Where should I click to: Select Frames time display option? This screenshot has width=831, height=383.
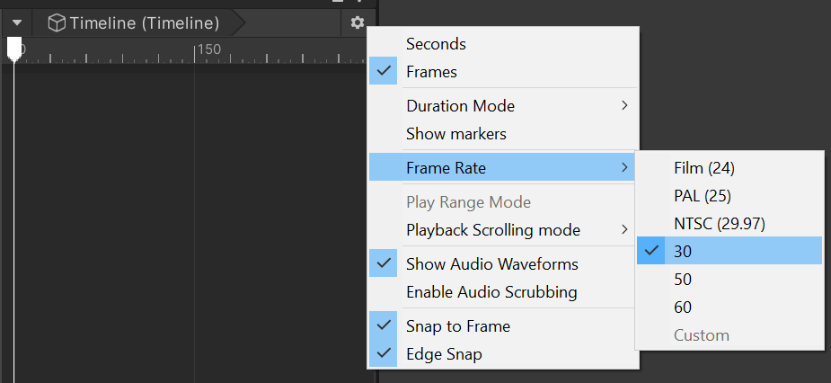point(431,72)
